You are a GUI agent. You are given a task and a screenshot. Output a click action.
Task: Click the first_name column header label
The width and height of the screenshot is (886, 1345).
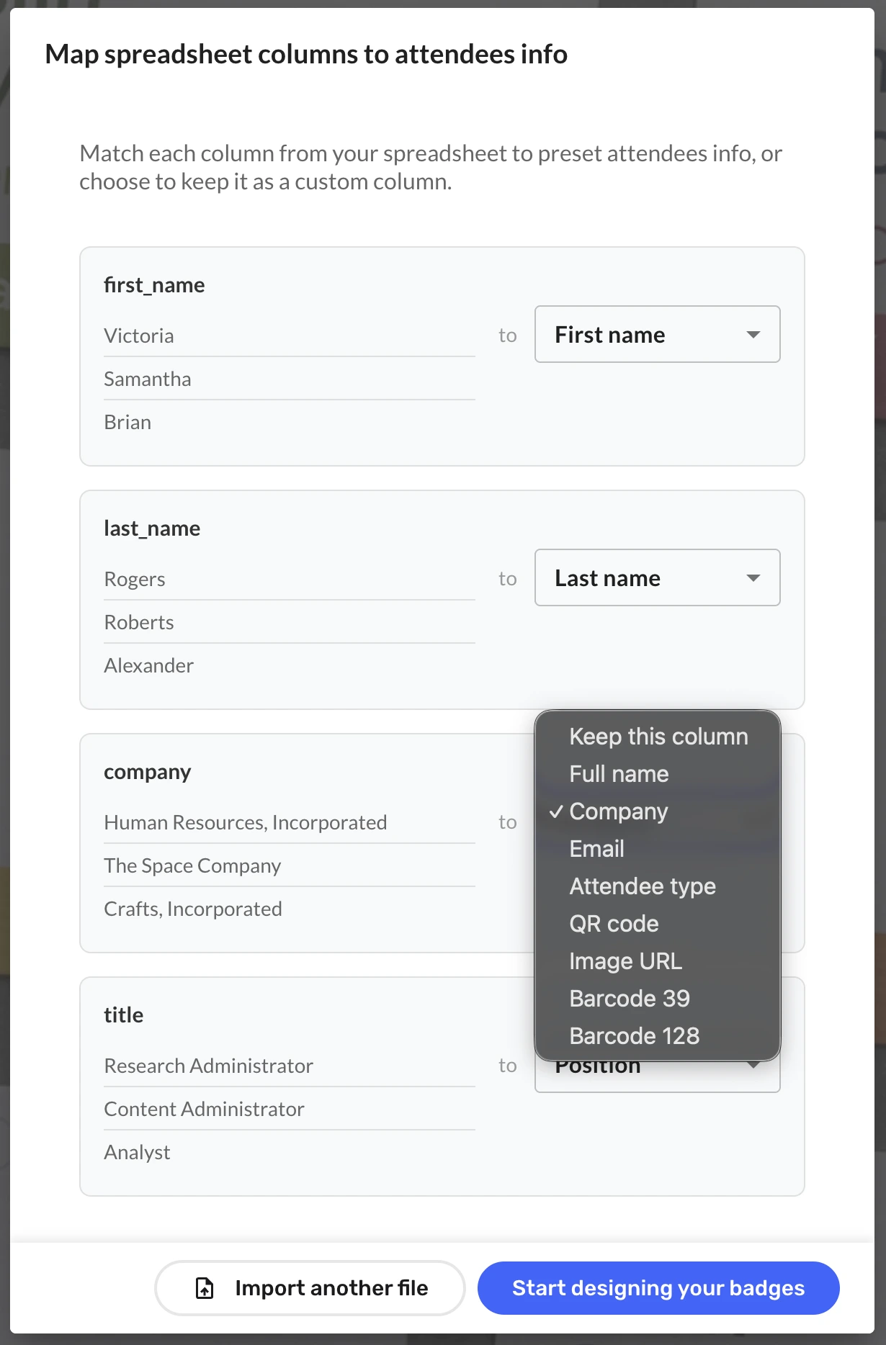(154, 284)
